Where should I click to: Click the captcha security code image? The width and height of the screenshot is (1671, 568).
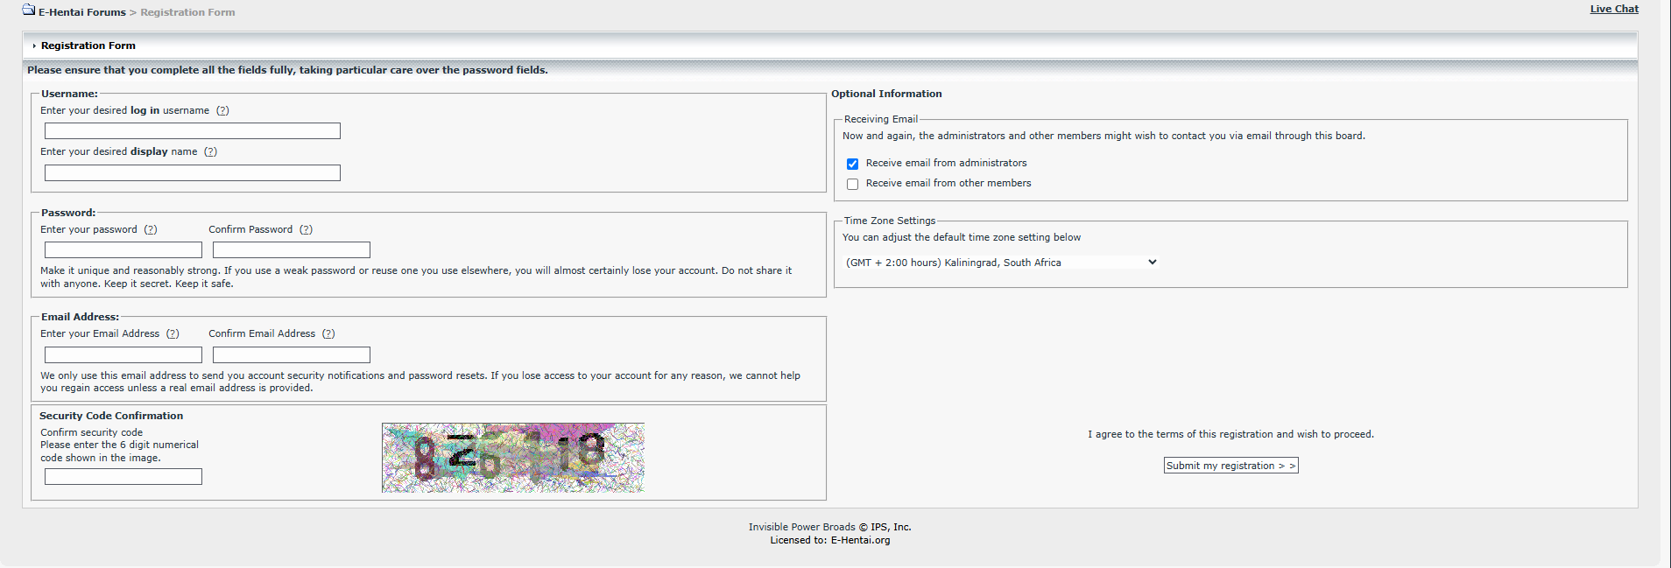(513, 458)
